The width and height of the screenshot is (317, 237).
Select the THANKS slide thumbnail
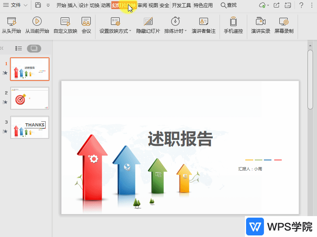coord(30,127)
